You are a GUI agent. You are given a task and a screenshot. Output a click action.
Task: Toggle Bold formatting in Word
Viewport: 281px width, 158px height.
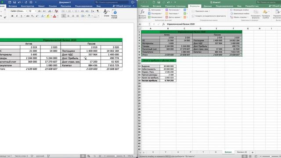coord(12,16)
